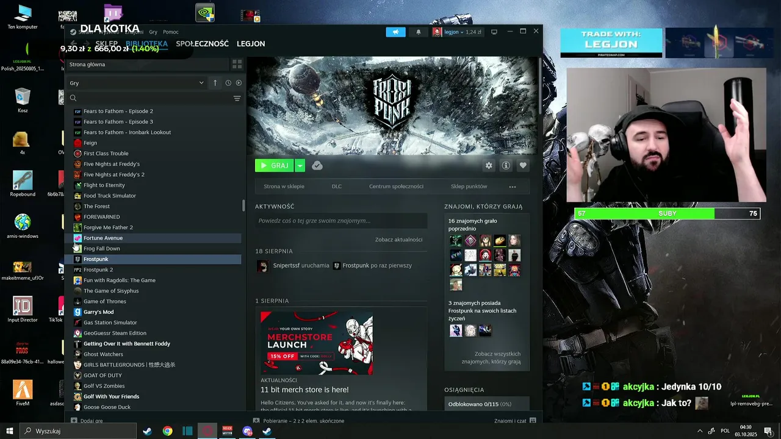Go to BIBLIOTEKA tab

(x=146, y=44)
